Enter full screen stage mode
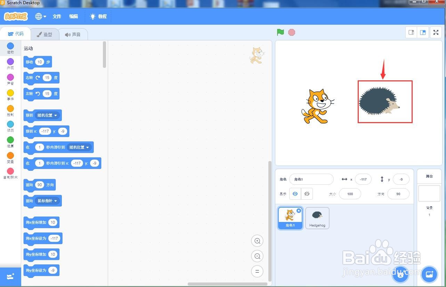Viewport: 446px width, 287px height. [436, 32]
